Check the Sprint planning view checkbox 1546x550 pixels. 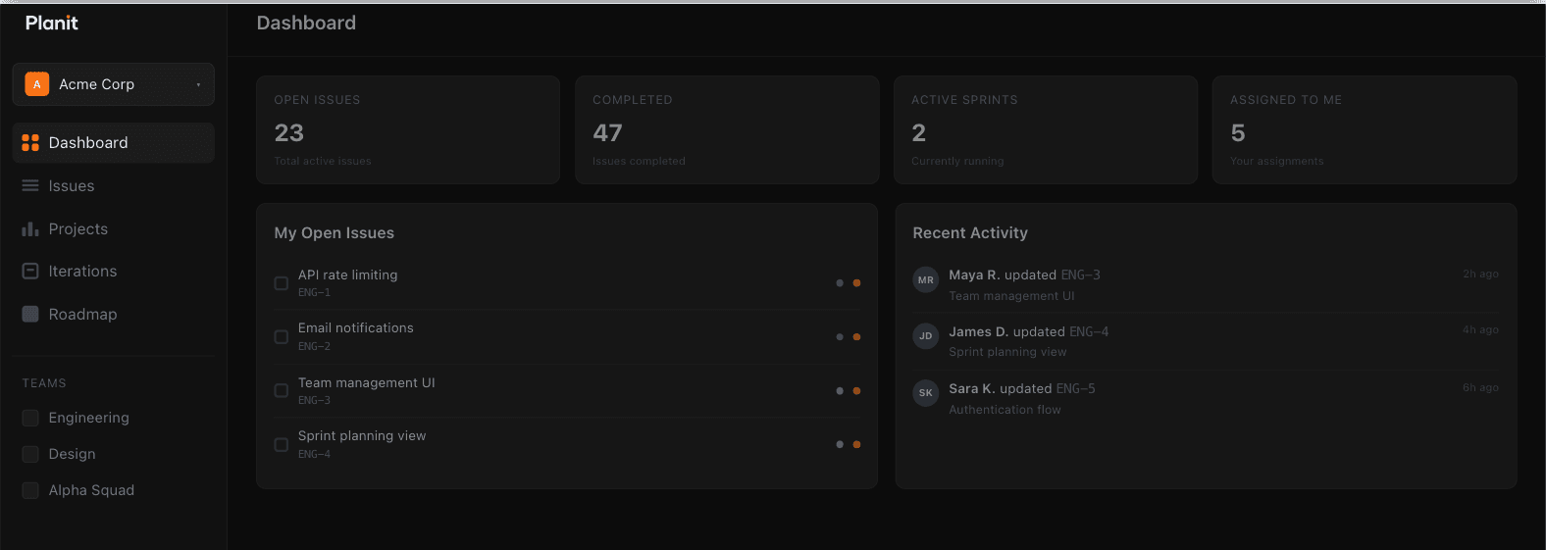click(x=282, y=445)
